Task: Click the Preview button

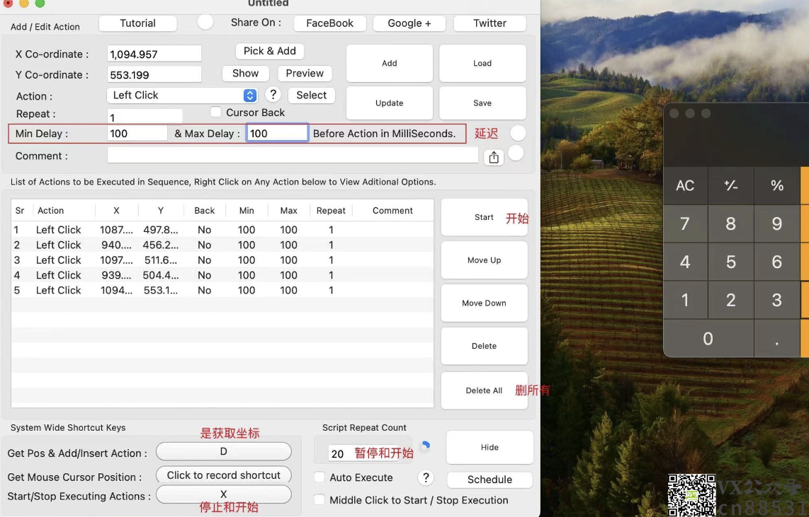Action: [x=305, y=73]
